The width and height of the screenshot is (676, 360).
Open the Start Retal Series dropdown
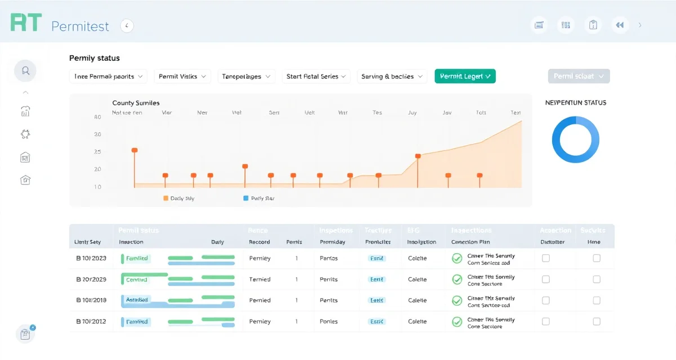click(x=316, y=76)
